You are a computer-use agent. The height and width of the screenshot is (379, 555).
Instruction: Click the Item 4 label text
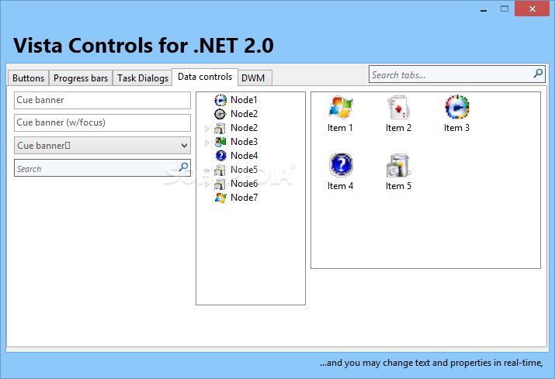[x=340, y=186]
